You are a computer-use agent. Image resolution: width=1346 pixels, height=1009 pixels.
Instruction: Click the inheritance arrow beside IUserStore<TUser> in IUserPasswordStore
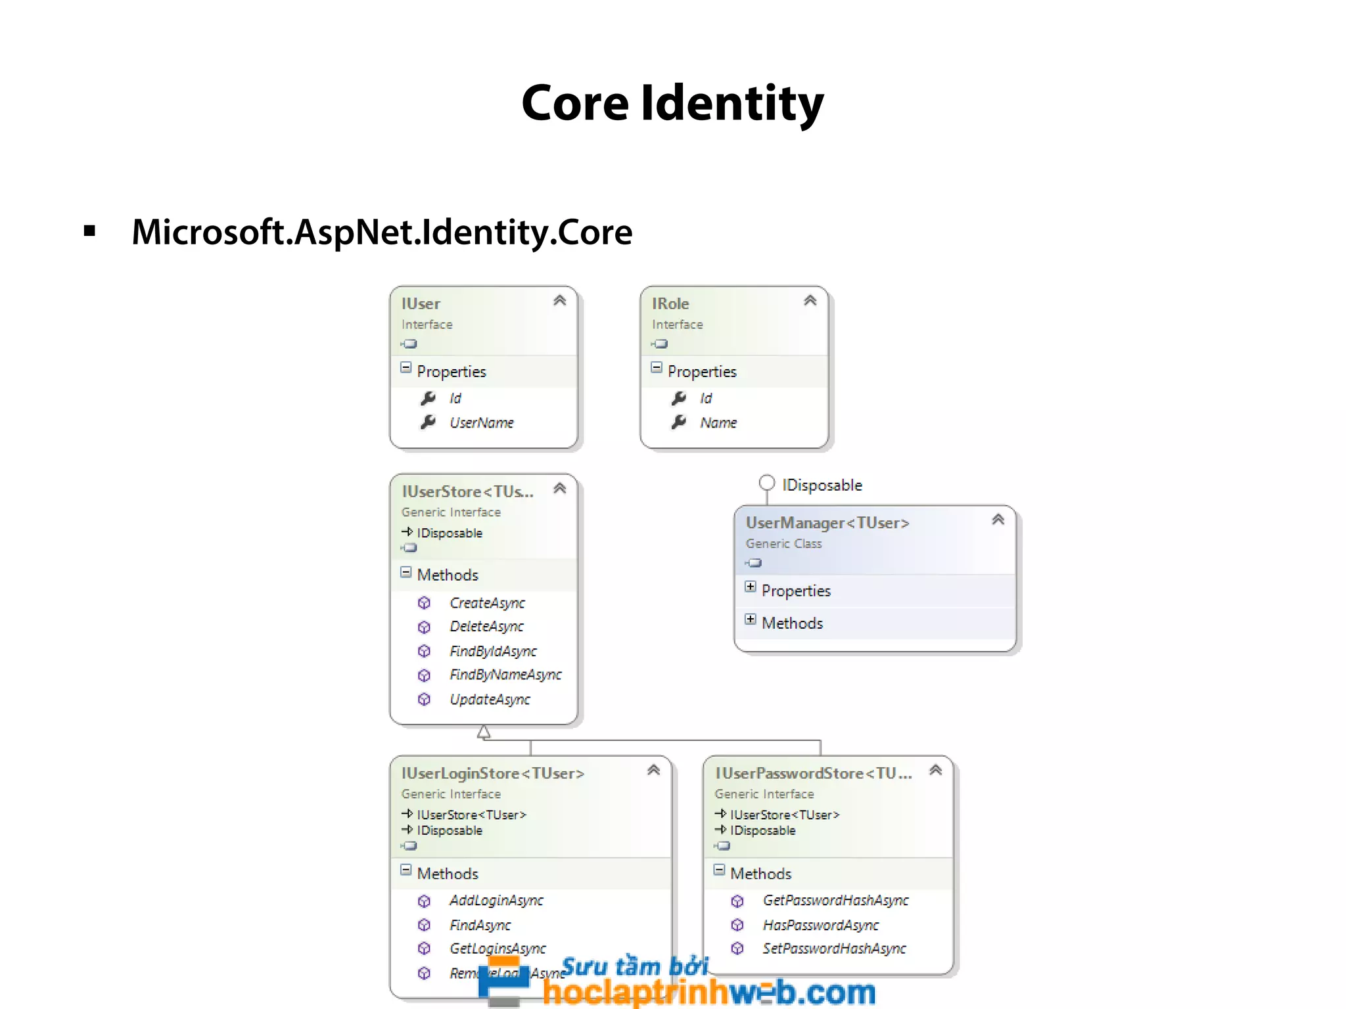click(x=720, y=814)
